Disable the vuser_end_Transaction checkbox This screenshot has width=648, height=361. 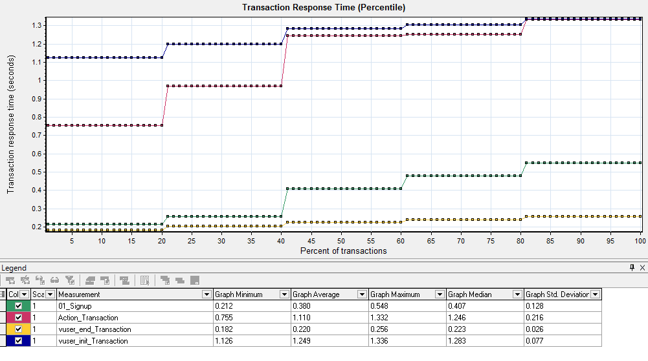click(x=18, y=329)
